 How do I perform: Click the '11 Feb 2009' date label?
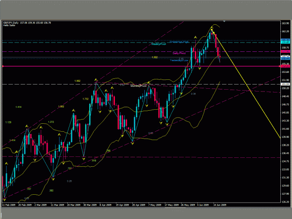tap(9, 205)
